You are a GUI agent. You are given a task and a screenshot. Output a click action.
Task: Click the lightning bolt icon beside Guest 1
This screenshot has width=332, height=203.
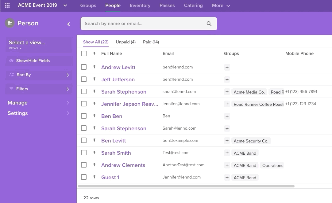(x=95, y=177)
